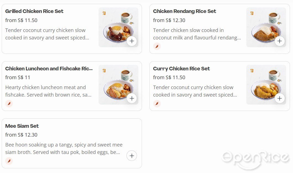Select Mee Siam Set title

point(22,126)
